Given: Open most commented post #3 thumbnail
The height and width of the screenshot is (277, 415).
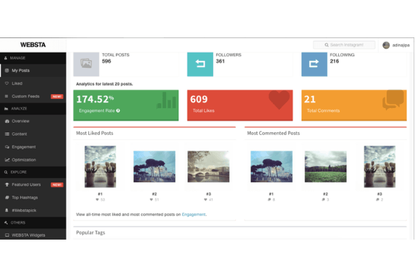Looking at the screenshot, I should 380,166.
